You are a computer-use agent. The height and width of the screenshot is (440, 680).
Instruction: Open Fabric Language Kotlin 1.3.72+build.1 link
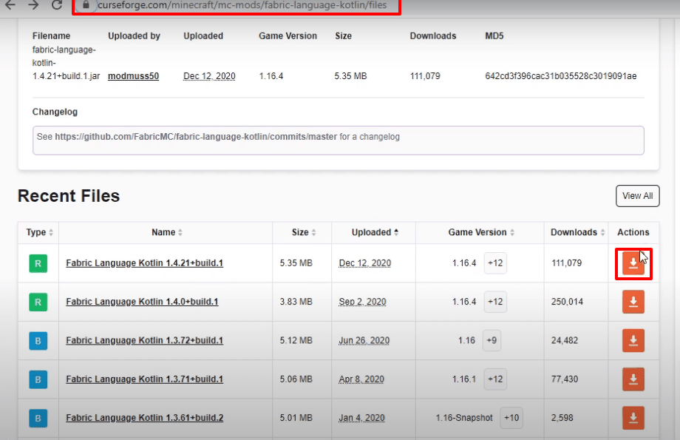[144, 340]
